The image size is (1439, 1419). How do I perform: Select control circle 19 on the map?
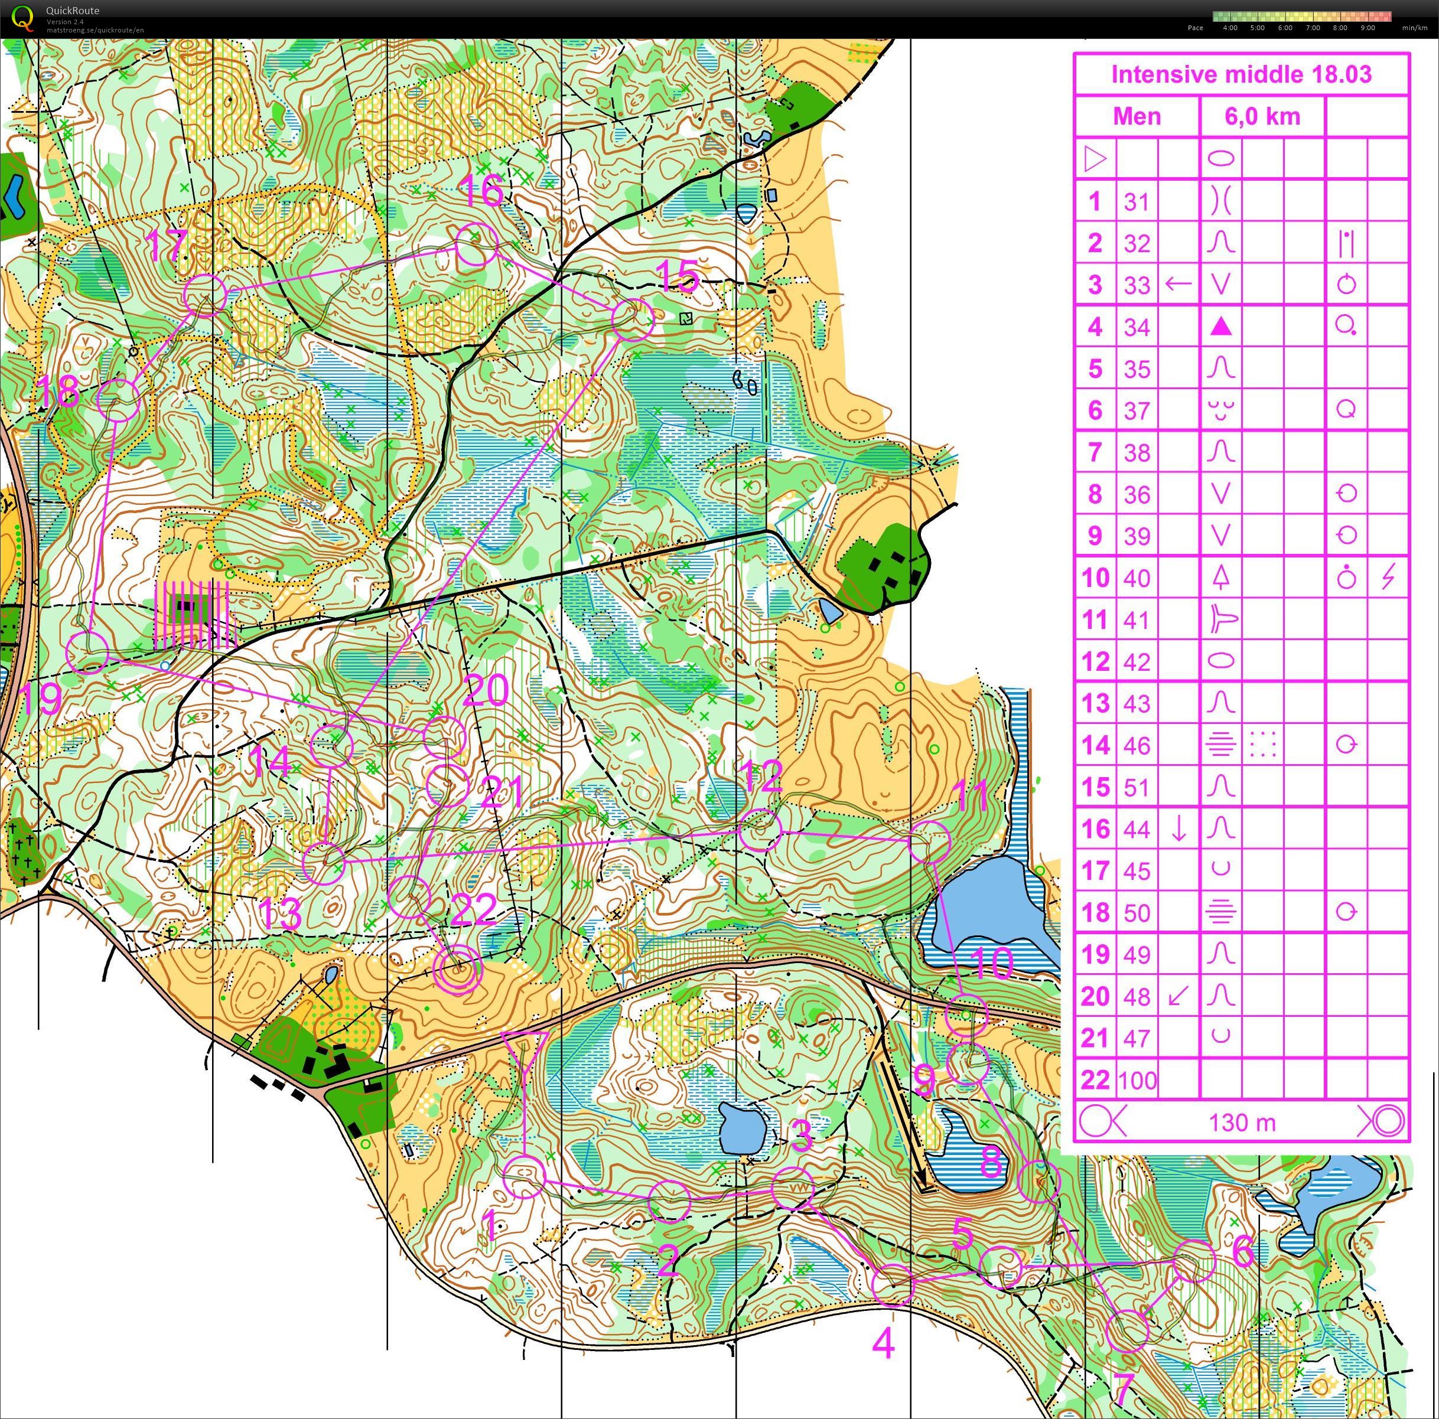point(88,651)
